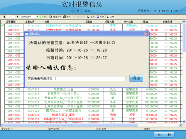This screenshot has width=186, height=139.
Task: Click right arrow of horizontal scrollbar
Action: (181, 125)
